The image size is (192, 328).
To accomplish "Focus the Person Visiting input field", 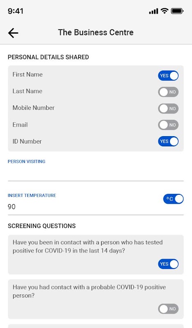I will point(96,173).
